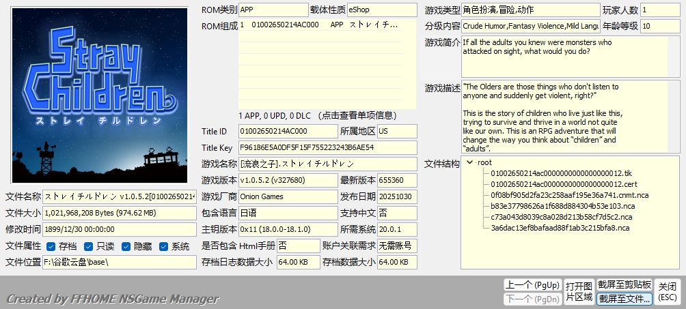This screenshot has height=309, width=686.
Task: Select c73a043d8039c8a028d213b58cf7d5c2.nca entry
Action: [x=562, y=217]
